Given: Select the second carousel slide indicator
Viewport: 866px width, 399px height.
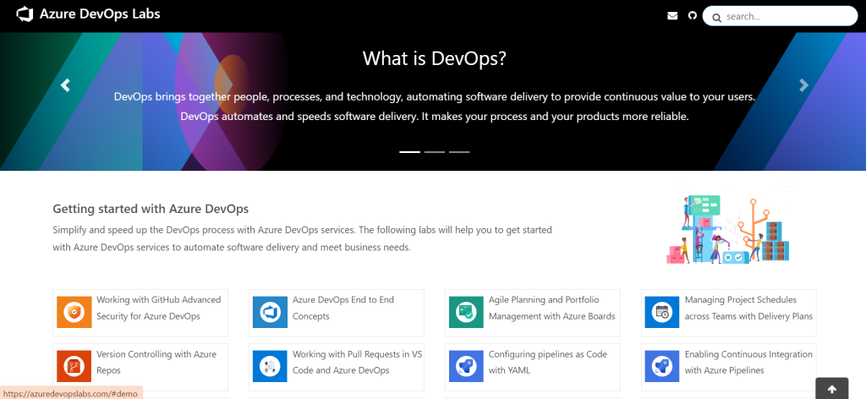Looking at the screenshot, I should tap(435, 151).
